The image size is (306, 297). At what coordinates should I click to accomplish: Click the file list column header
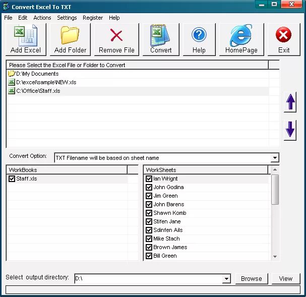138,65
